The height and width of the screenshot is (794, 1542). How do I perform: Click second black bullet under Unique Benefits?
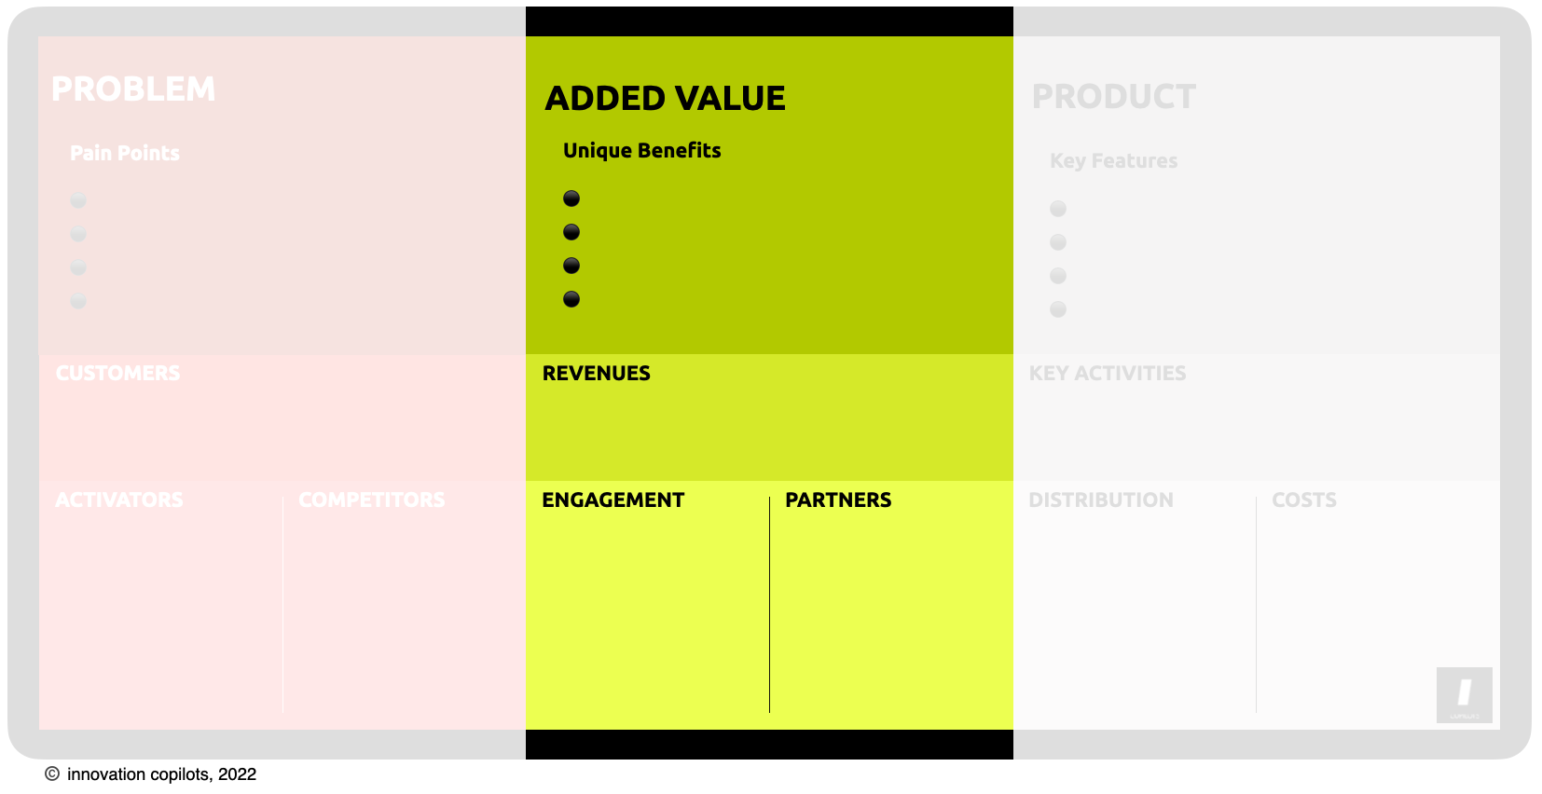571,232
